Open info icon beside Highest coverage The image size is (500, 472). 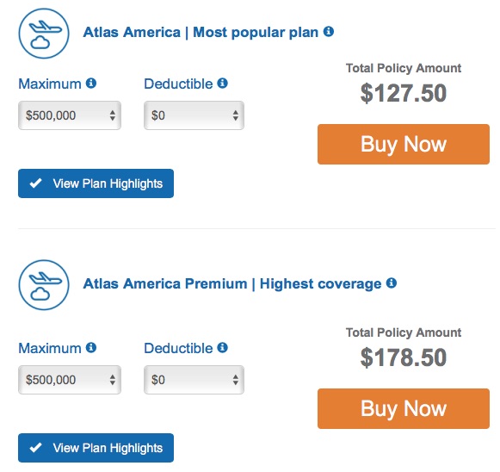(x=392, y=283)
